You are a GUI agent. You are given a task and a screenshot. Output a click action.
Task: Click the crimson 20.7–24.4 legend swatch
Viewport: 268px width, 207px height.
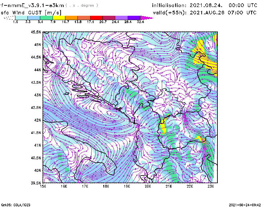109,18
